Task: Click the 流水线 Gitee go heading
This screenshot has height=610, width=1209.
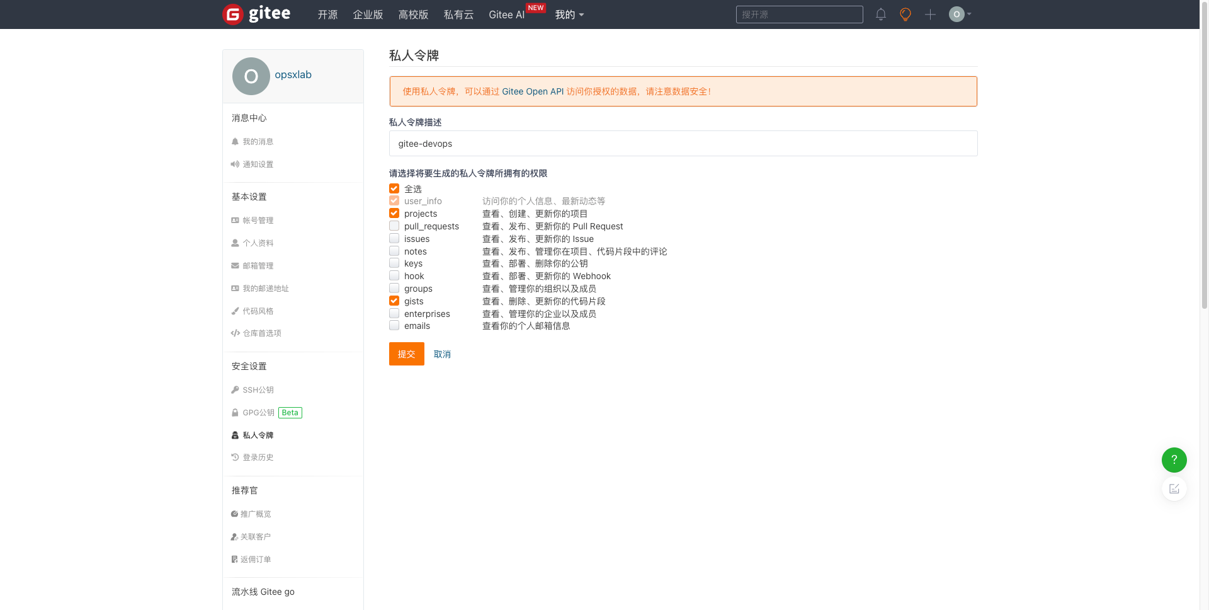Action: (x=263, y=592)
